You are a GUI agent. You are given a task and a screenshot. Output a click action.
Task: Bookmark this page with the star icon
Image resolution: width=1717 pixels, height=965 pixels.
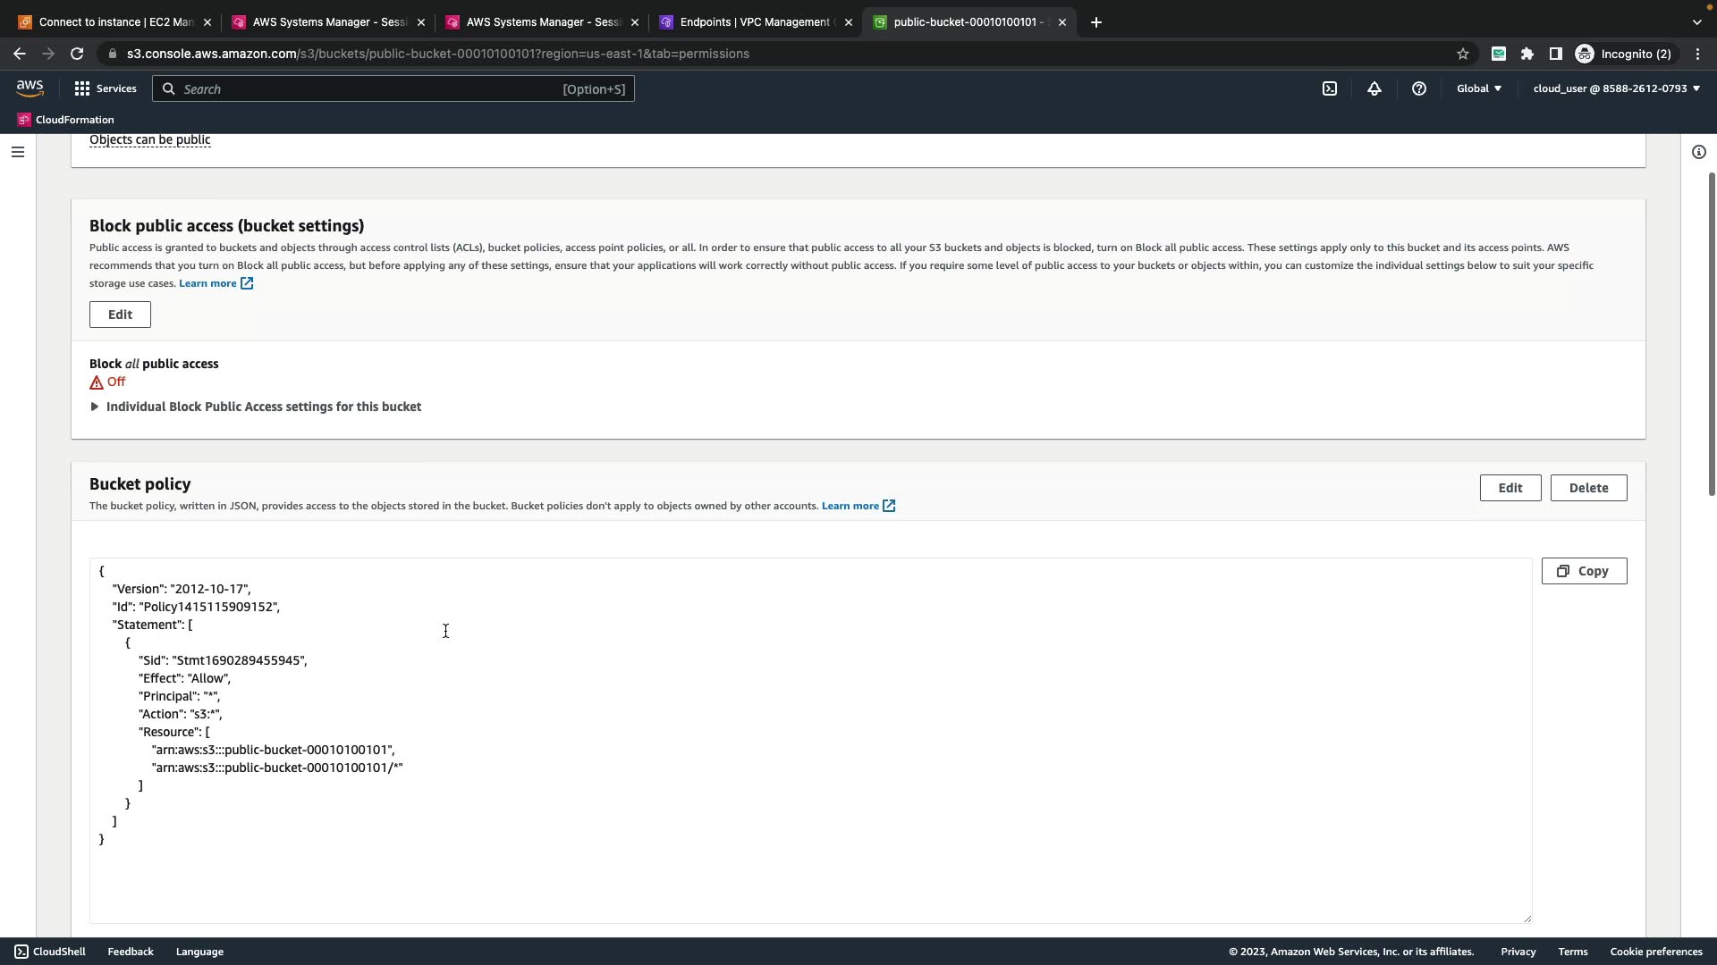pos(1463,54)
